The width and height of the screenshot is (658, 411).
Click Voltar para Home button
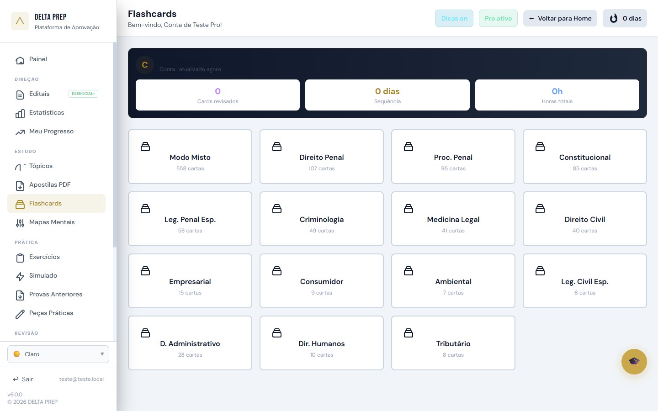pyautogui.click(x=560, y=18)
